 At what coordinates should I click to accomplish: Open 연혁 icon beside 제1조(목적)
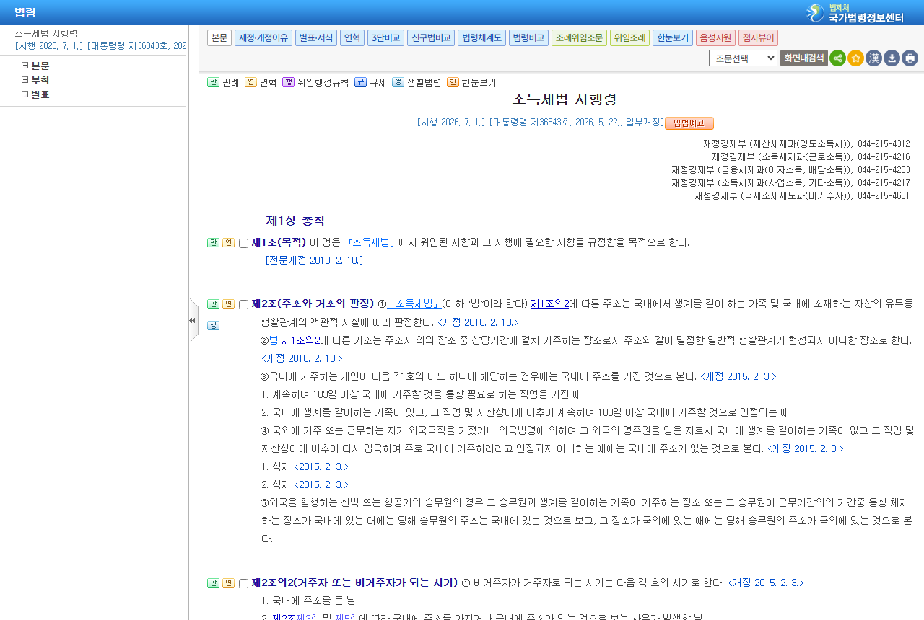pyautogui.click(x=228, y=243)
